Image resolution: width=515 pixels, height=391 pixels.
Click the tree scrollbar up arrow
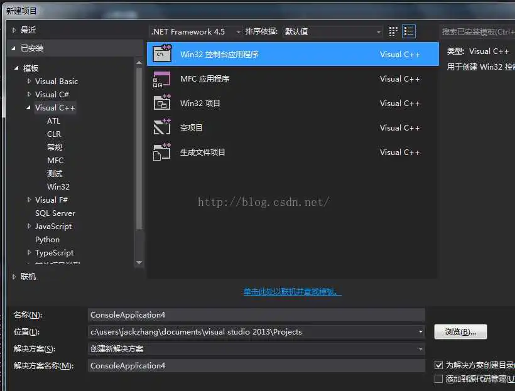[x=139, y=62]
